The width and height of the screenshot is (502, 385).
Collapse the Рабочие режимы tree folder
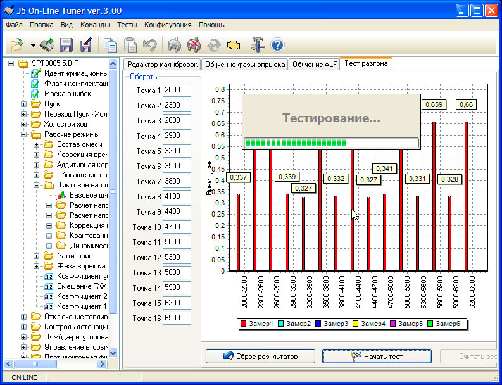click(x=24, y=134)
